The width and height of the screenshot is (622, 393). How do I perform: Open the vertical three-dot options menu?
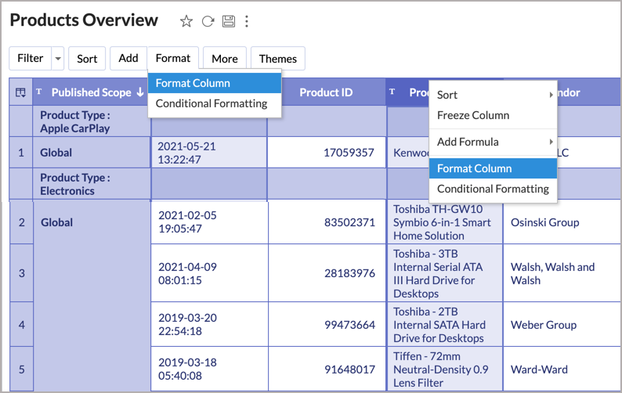[247, 21]
